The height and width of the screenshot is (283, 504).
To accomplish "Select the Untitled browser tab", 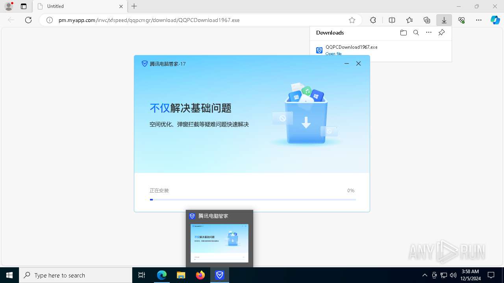I will [x=80, y=6].
